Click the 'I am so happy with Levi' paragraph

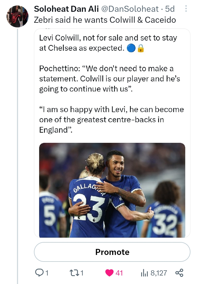pyautogui.click(x=111, y=120)
